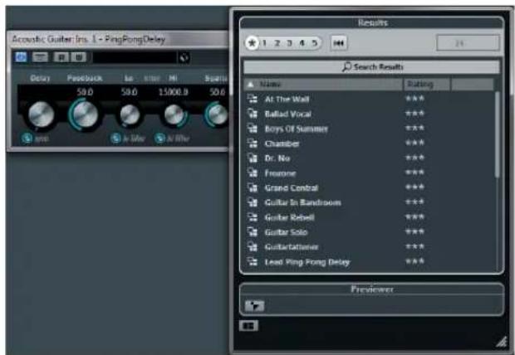Click the round preset browser icon beside the preset field
Image resolution: width=515 pixels, height=355 pixels.
[184, 58]
